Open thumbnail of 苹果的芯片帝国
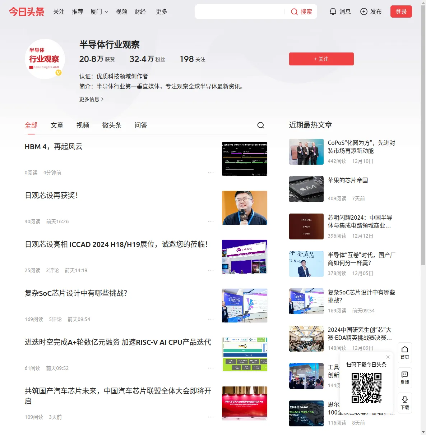Viewport: 426px width, 435px height. click(x=306, y=189)
